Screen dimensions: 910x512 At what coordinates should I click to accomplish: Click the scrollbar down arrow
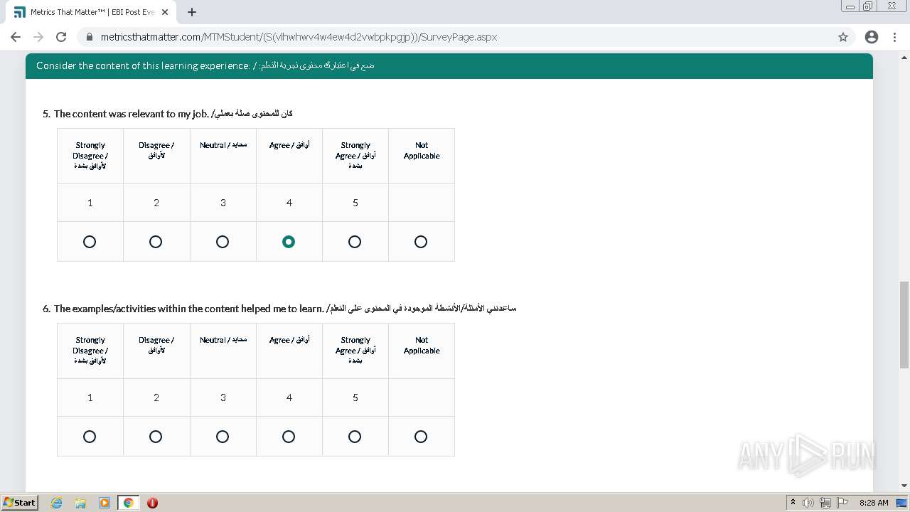coord(904,486)
